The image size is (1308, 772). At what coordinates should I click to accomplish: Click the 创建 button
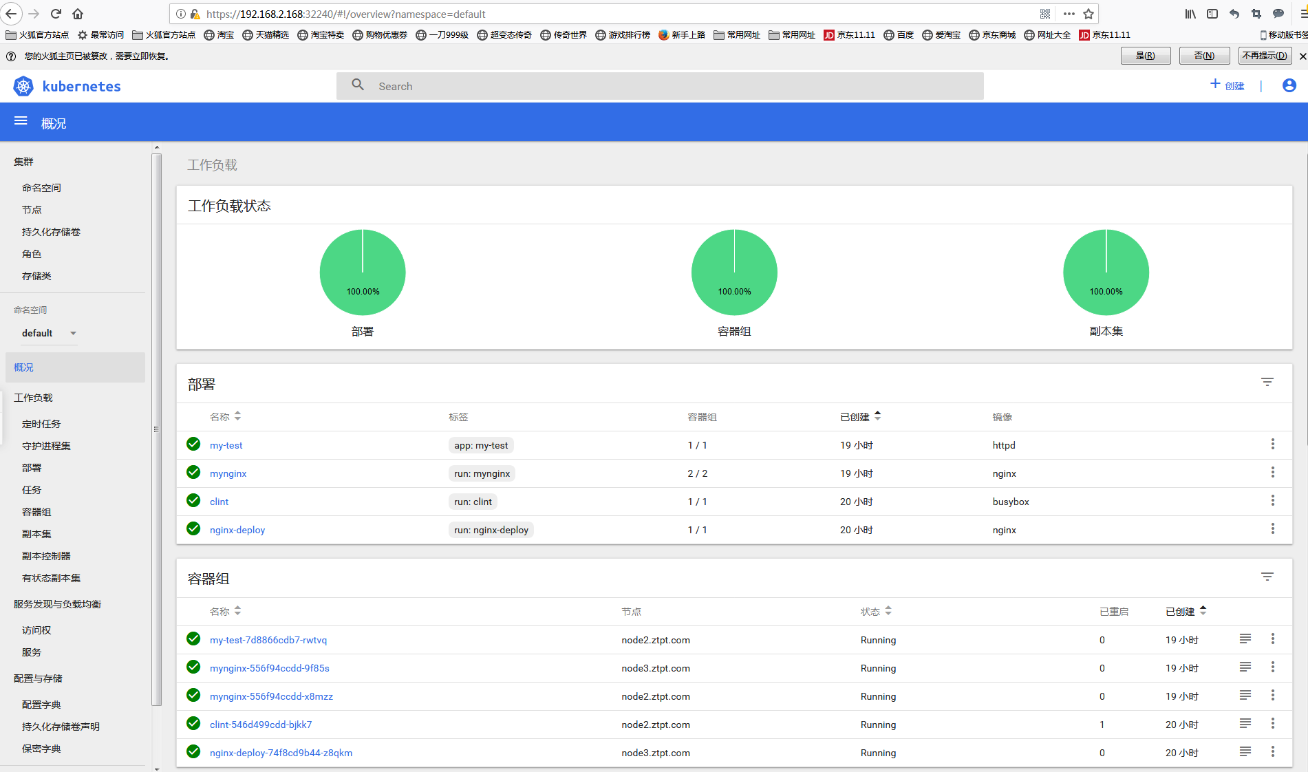tap(1227, 85)
